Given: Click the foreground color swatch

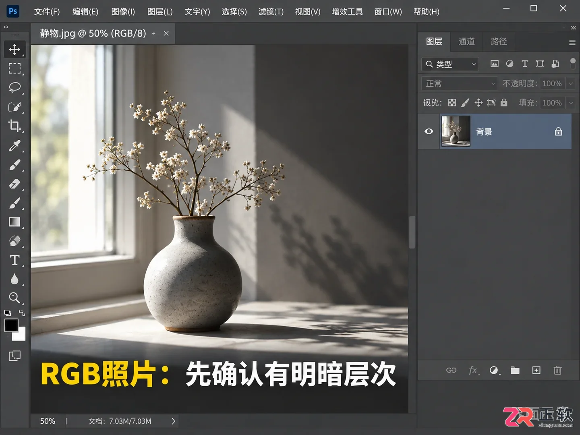Looking at the screenshot, I should tap(11, 325).
